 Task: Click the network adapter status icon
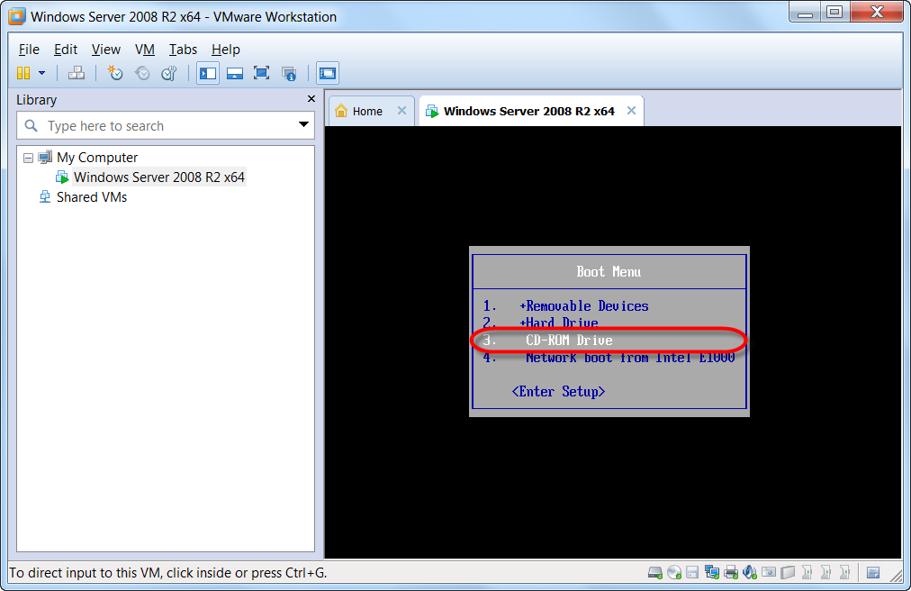pos(712,573)
